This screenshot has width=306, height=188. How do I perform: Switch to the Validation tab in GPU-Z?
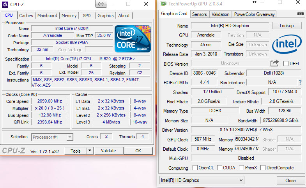tap(220, 14)
